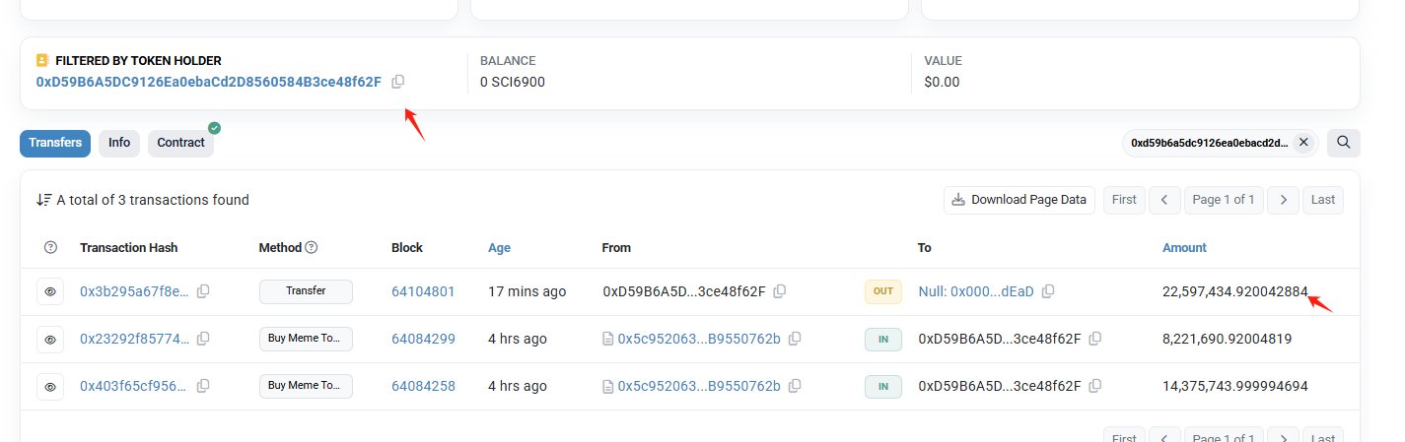
Task: Remove the address filter chip
Action: [1302, 143]
